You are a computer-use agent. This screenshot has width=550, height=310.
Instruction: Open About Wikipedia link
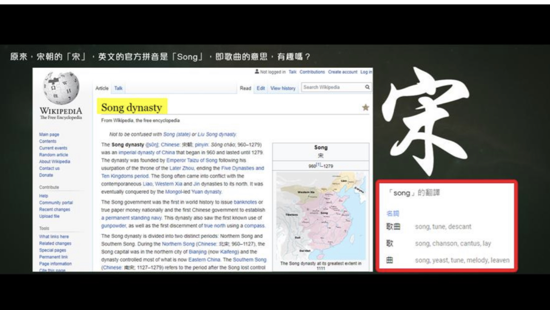pyautogui.click(x=55, y=161)
